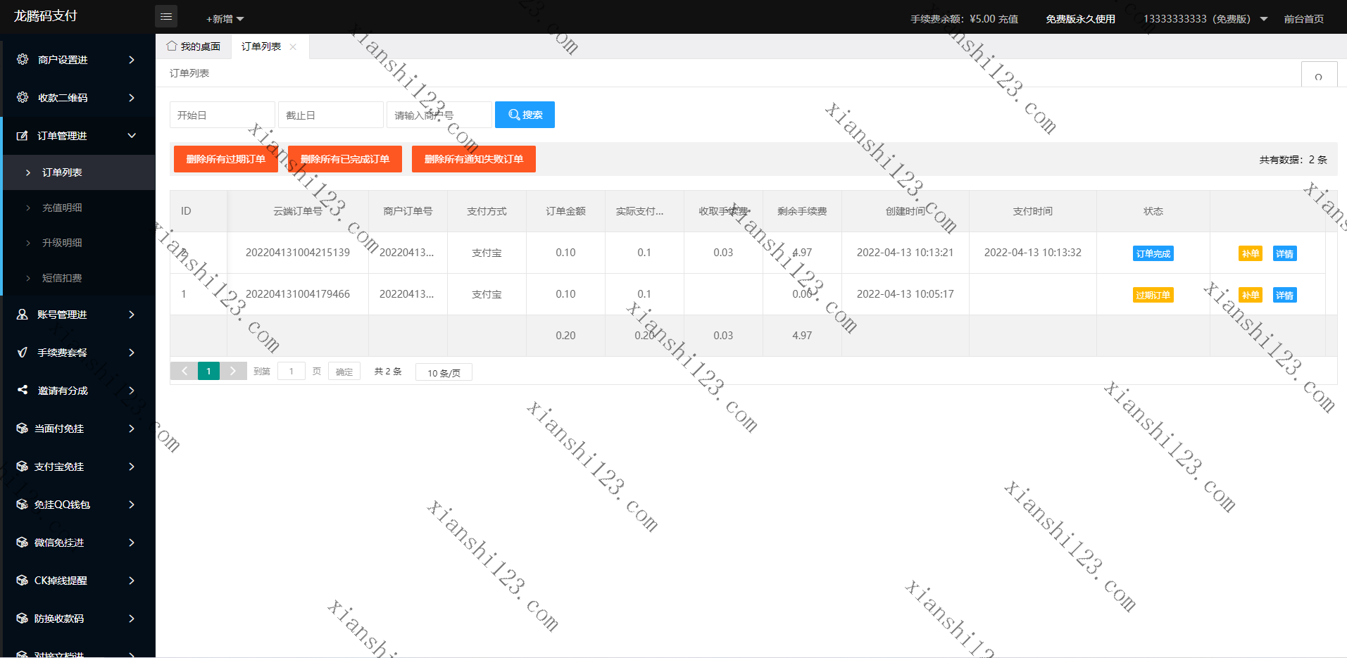Click the 充值 link in header
The height and width of the screenshot is (658, 1347).
pyautogui.click(x=1008, y=19)
